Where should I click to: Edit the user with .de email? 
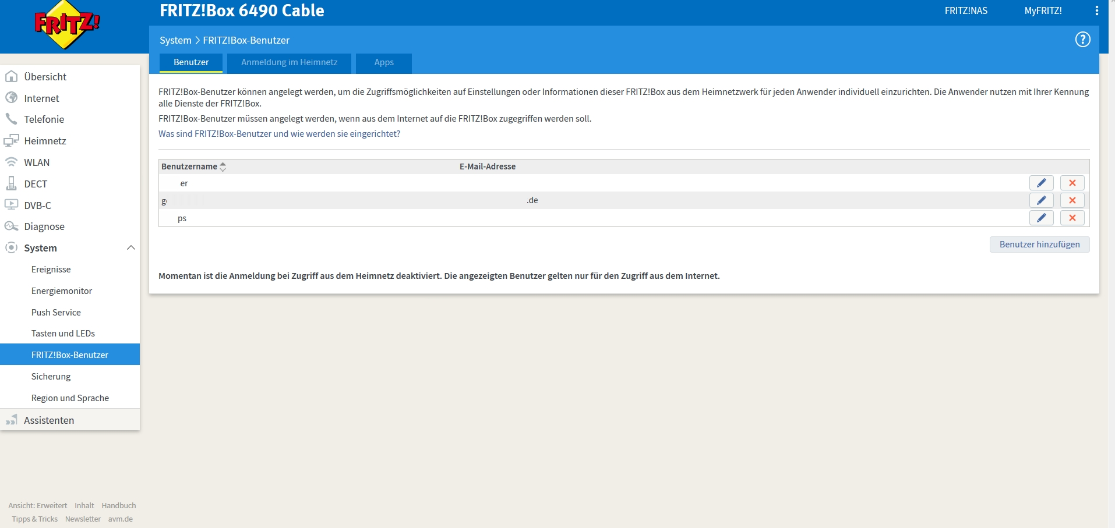click(1041, 200)
